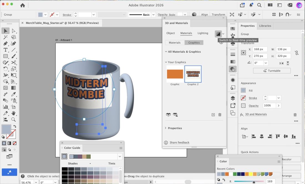The image size is (305, 184).
Task: Select the Eyedropper tool
Action: (x=13, y=94)
